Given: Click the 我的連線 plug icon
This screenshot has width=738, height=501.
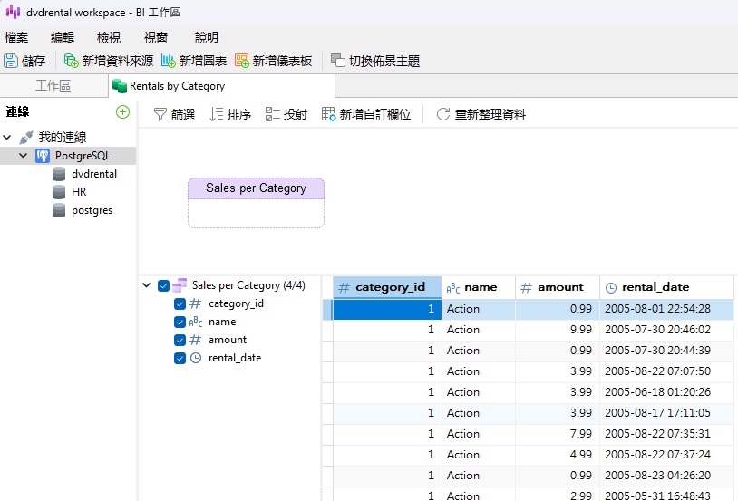Looking at the screenshot, I should (x=26, y=138).
